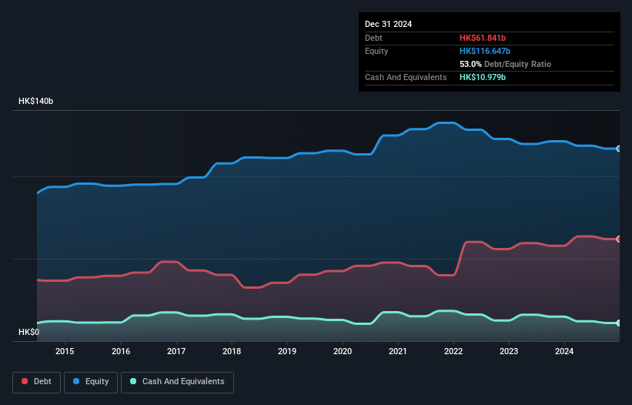Click the 2020 x-axis label
The width and height of the screenshot is (632, 405).
click(343, 351)
